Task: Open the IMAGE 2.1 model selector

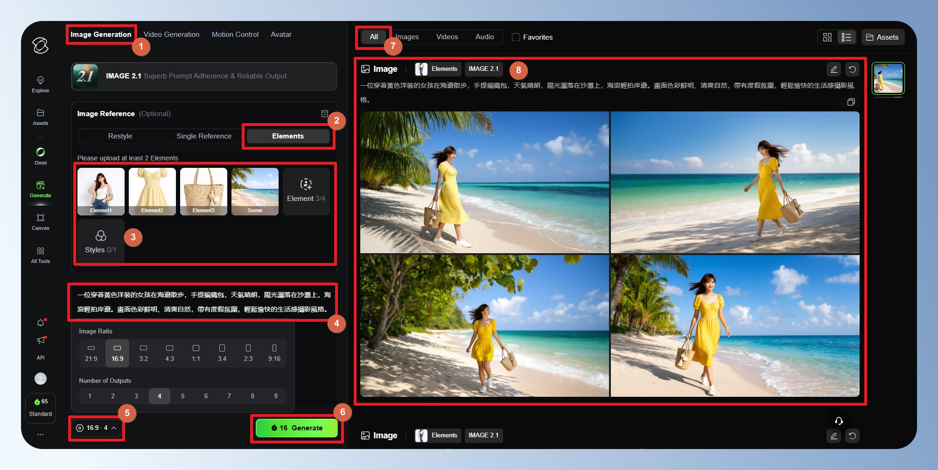Action: tap(204, 76)
